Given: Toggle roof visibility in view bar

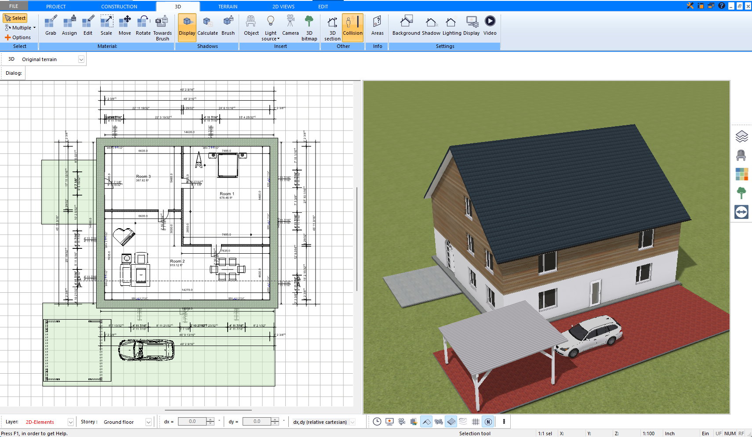Looking at the screenshot, I should [x=426, y=422].
